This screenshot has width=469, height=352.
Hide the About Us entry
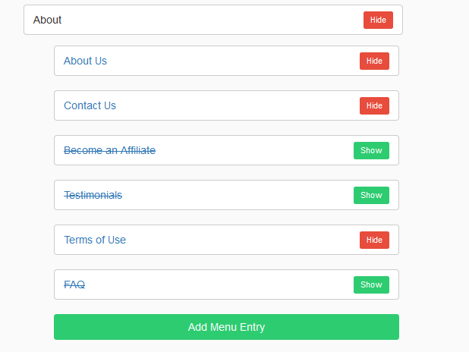374,61
